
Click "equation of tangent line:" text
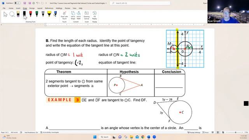(x=117, y=63)
